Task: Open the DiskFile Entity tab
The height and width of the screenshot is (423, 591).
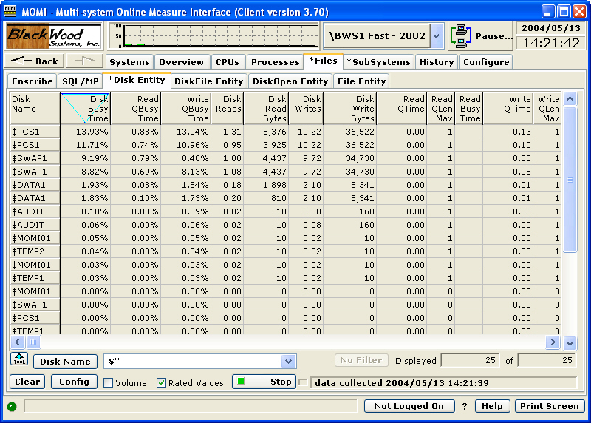Action: [208, 81]
